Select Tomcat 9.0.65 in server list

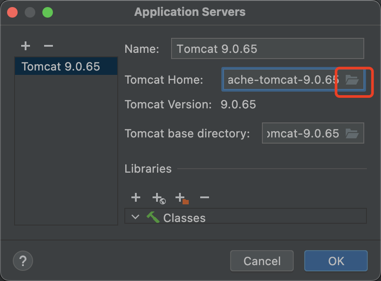tap(66, 66)
